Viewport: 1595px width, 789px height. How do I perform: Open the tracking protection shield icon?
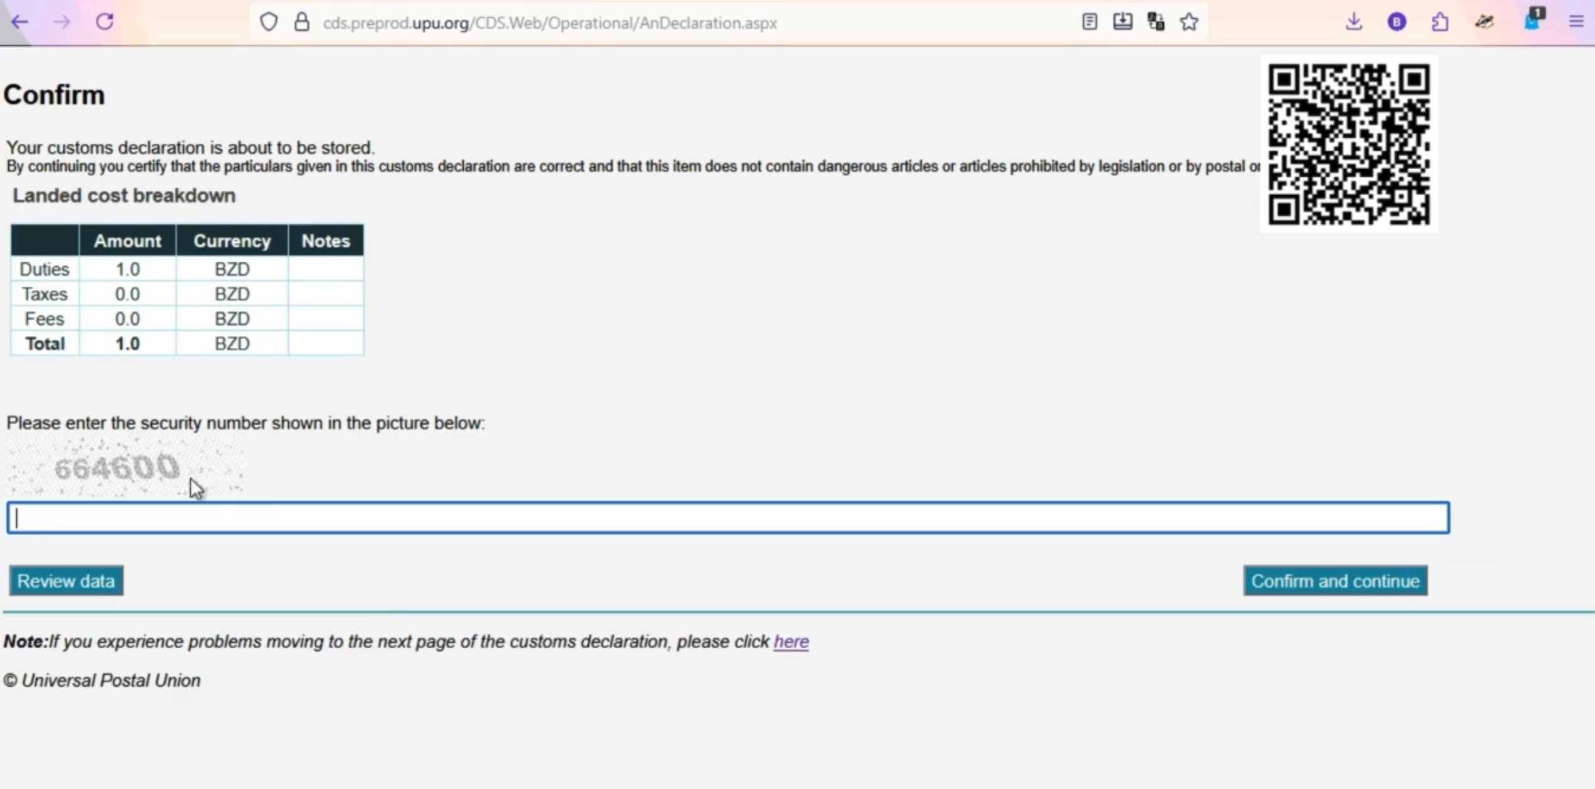269,22
